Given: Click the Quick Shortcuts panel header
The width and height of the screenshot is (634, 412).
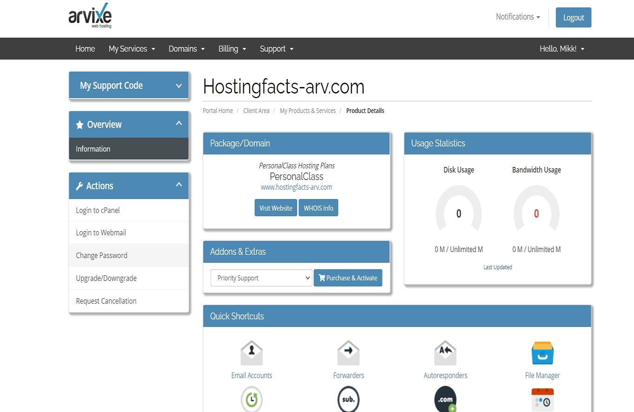Looking at the screenshot, I should [397, 316].
